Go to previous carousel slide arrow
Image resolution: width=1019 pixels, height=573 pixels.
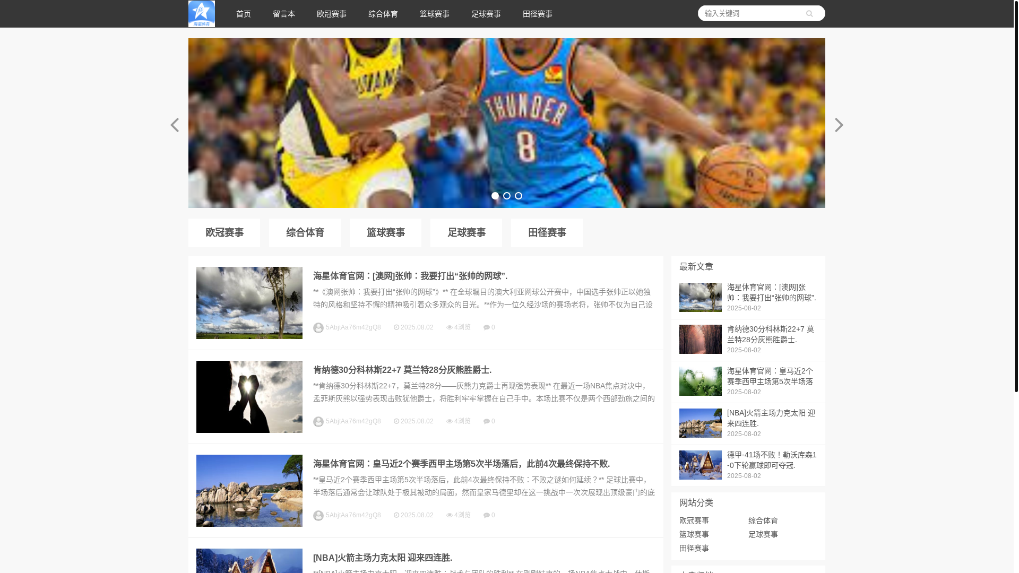coord(175,125)
